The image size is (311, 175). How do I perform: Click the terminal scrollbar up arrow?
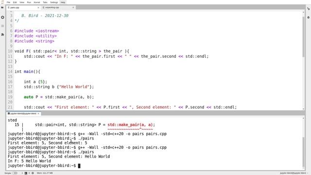click(303, 118)
